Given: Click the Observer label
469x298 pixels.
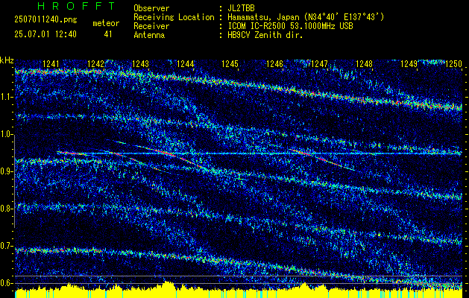Looking at the screenshot, I should [151, 8].
